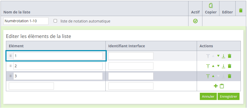Click the header trash delete icon

click(x=241, y=11)
